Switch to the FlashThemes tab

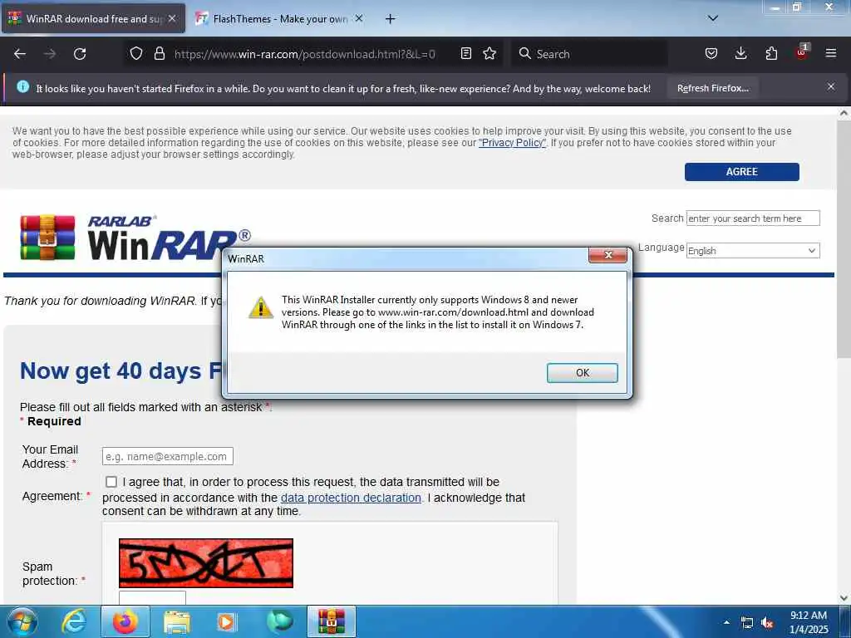coord(279,19)
